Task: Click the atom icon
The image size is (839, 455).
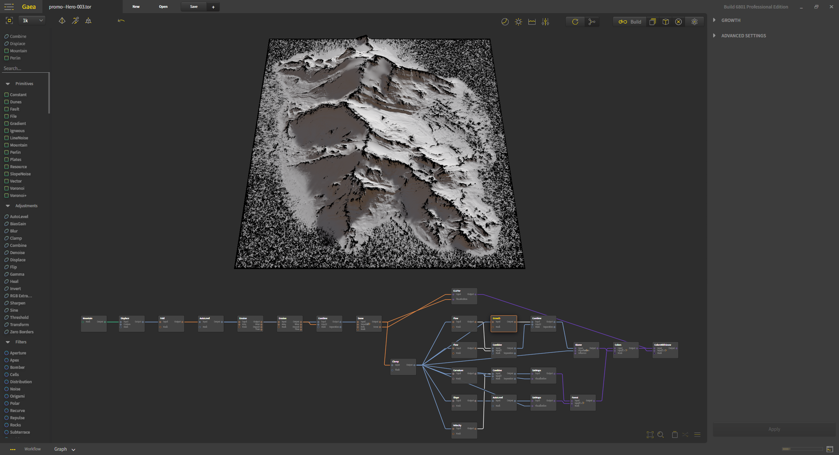Action: click(694, 22)
